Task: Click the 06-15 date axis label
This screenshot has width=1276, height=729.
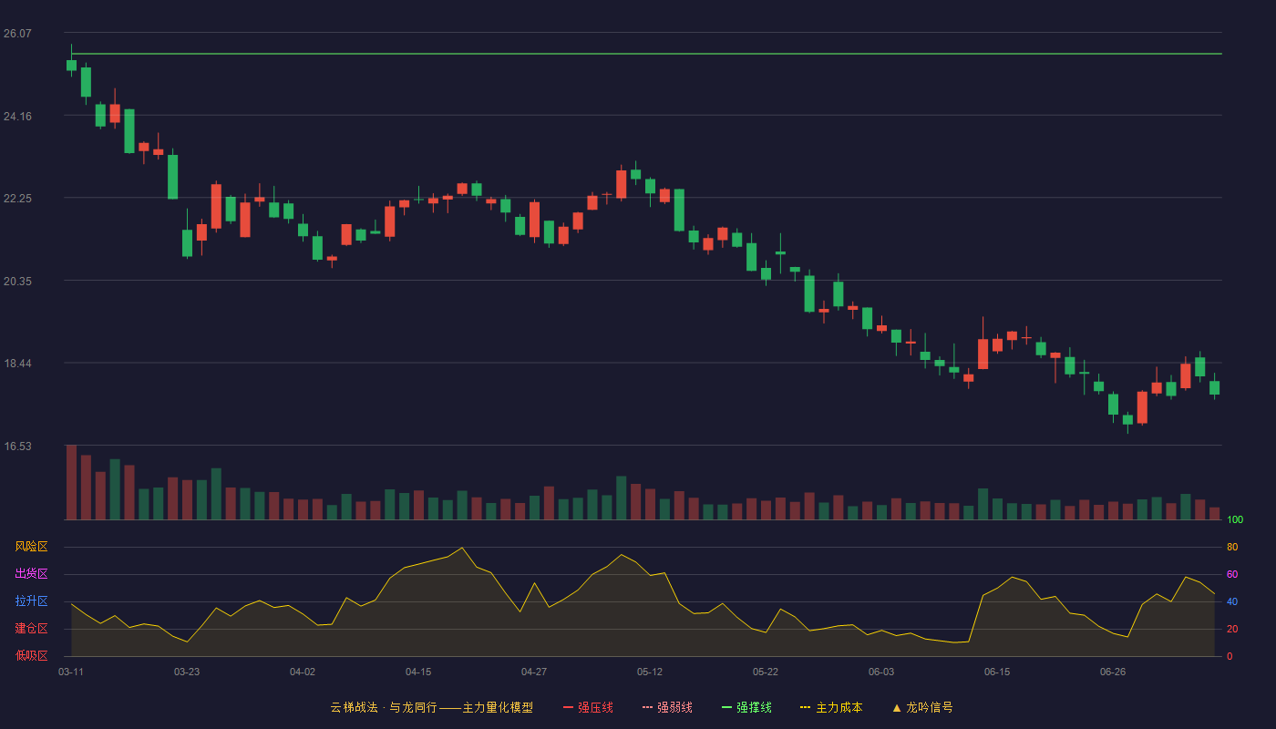Action: [997, 672]
